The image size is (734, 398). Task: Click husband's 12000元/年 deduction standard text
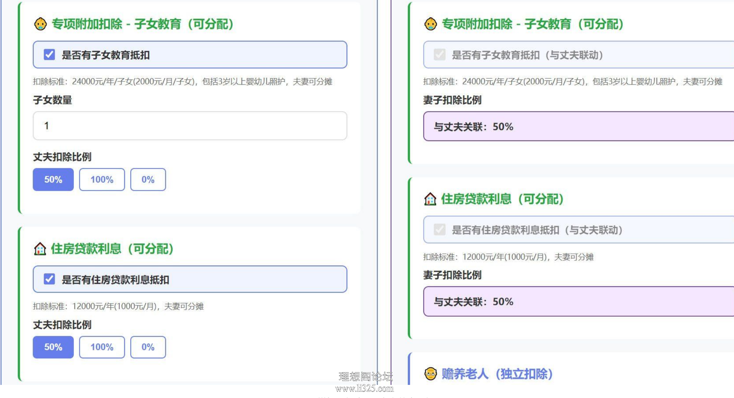(118, 306)
